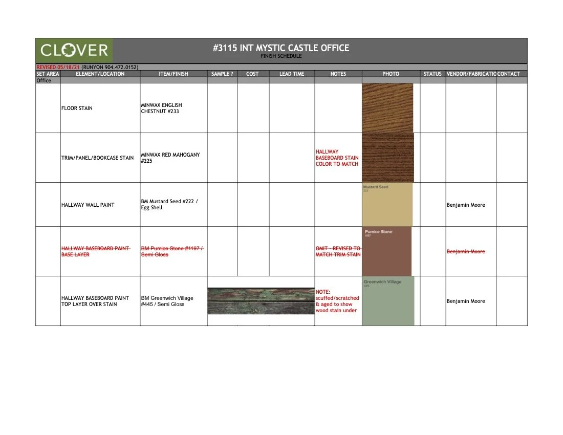Click the 'OMIT - REVISED TO MATCH TRIM STAIN' note
563x435 pixels.
pyautogui.click(x=338, y=251)
